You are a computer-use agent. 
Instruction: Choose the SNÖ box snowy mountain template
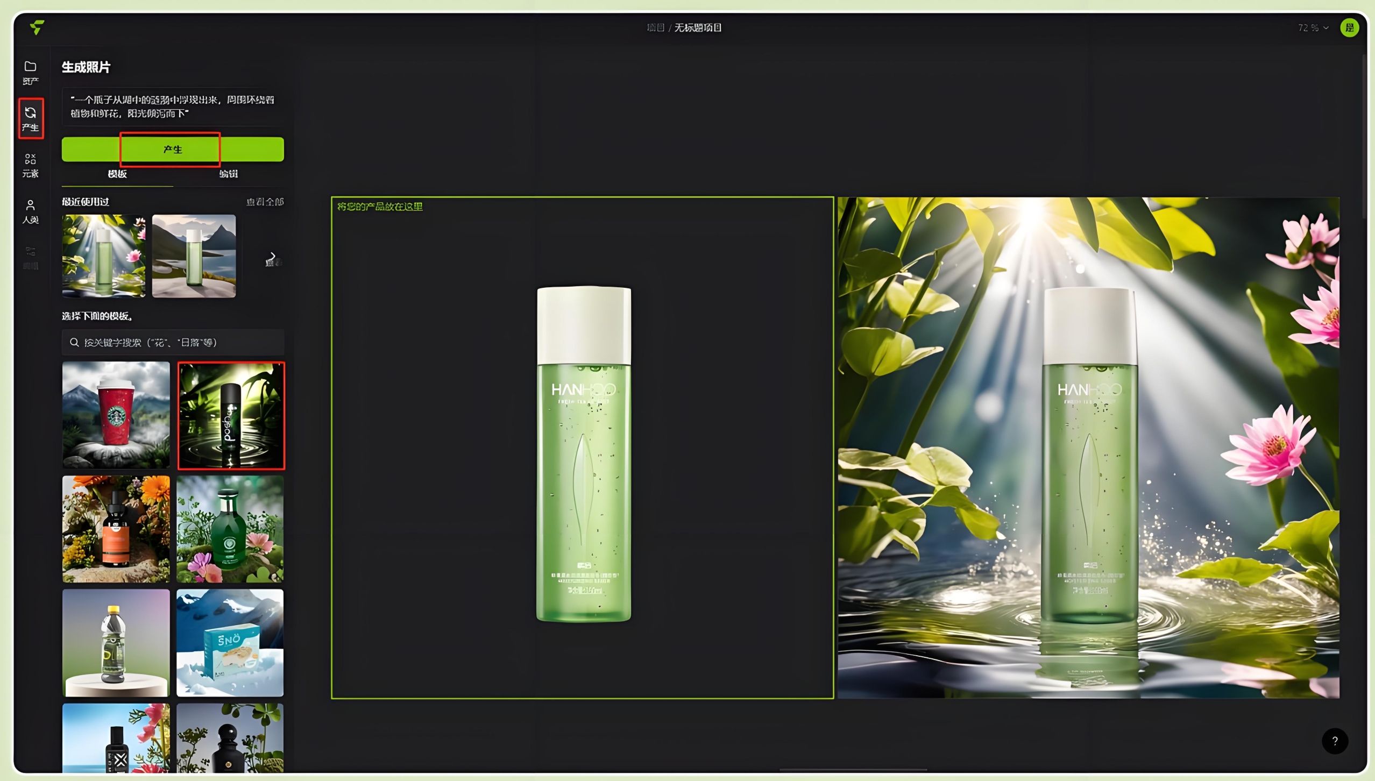pos(230,643)
